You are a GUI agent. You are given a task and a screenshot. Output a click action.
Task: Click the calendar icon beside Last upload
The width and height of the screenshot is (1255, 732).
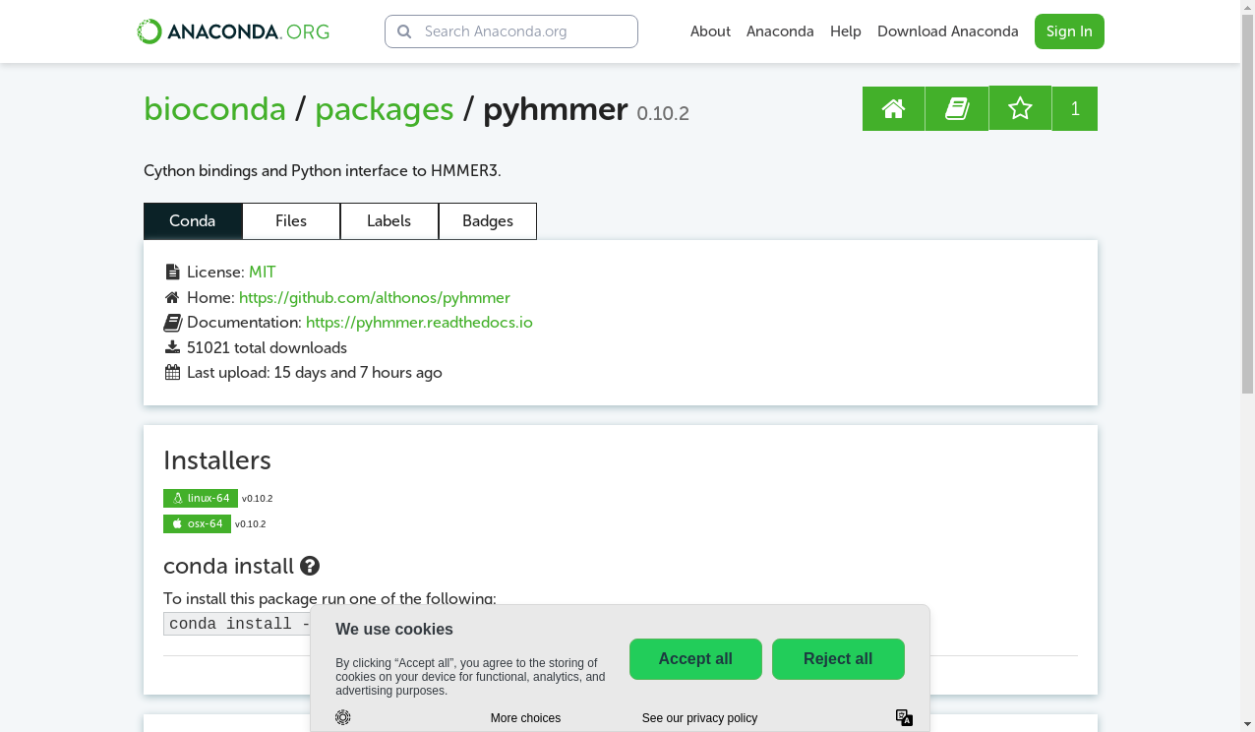(172, 372)
